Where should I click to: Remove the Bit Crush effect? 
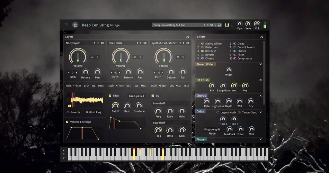260,80
